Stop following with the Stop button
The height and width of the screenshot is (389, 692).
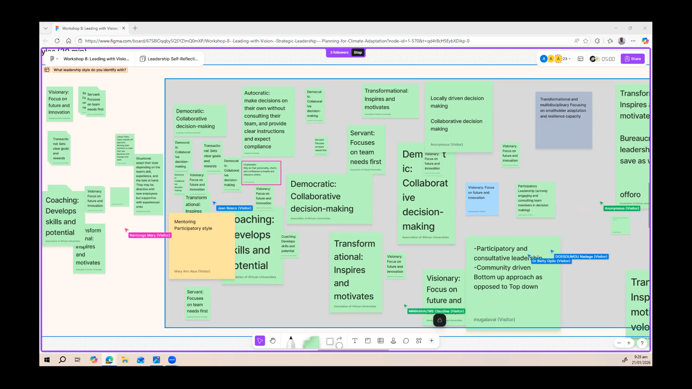coord(358,53)
